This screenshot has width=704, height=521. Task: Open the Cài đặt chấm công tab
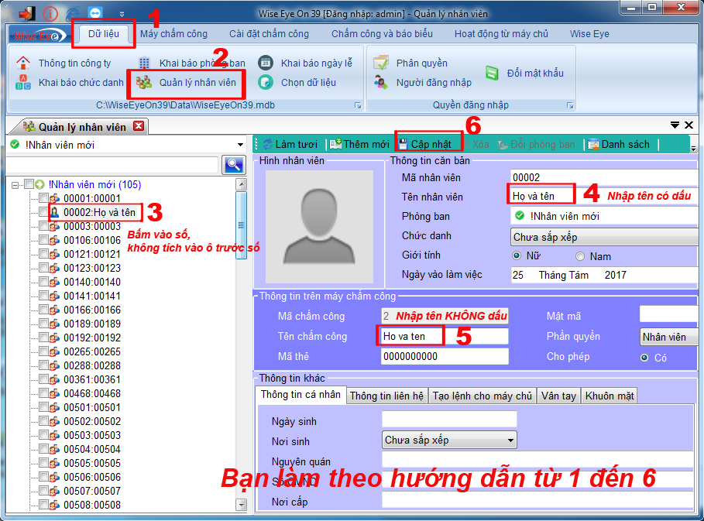coord(269,33)
